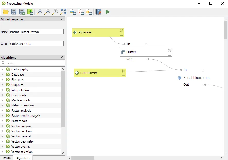This screenshot has height=160, width=228.
Task: Remove the Buffer algorithm node
Action: [x=170, y=50]
